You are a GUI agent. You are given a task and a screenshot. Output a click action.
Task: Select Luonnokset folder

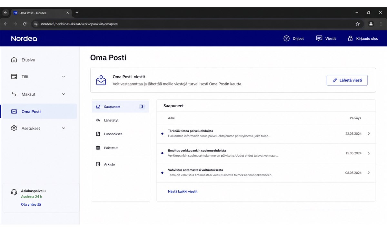point(121,134)
